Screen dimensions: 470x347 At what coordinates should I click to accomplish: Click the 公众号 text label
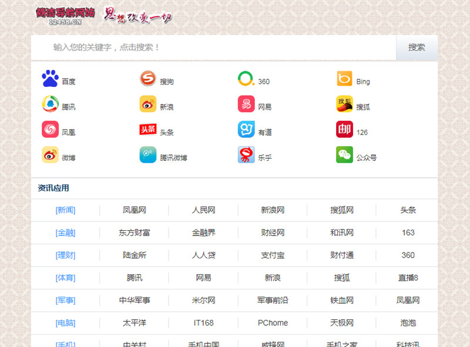366,157
